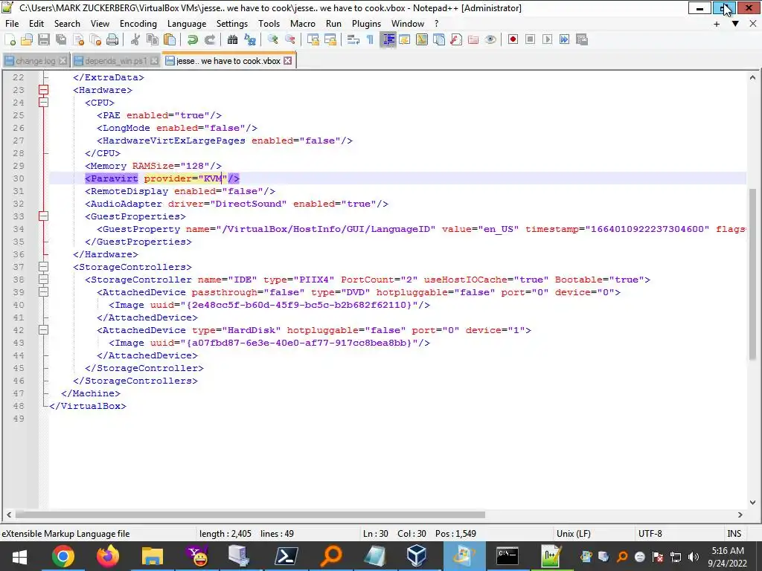
Task: Open the Document Map panel icon
Action: coord(422,40)
